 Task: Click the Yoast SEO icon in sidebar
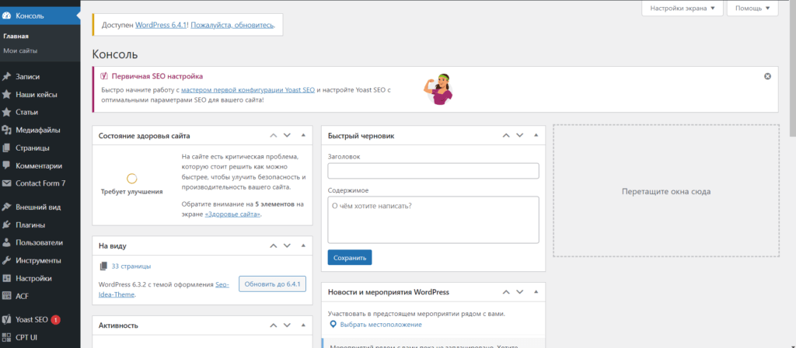click(6, 319)
